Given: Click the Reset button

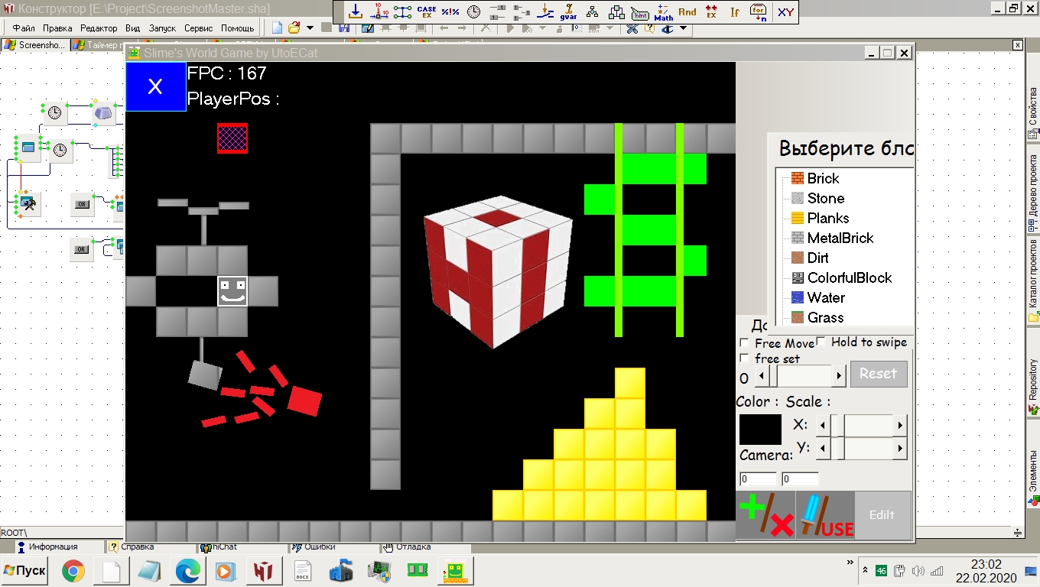Looking at the screenshot, I should click(879, 374).
